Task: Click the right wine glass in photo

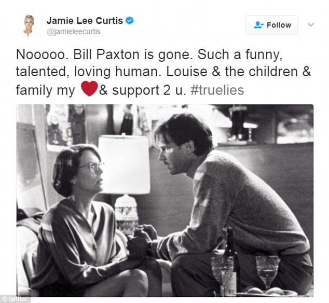Action: (x=268, y=272)
